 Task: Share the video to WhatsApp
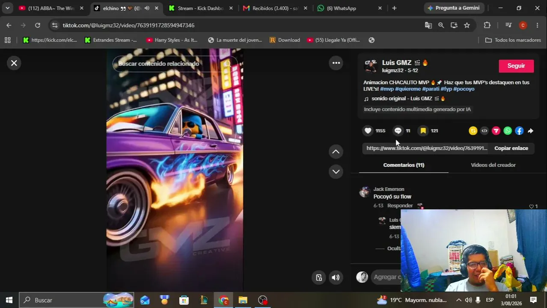(508, 131)
